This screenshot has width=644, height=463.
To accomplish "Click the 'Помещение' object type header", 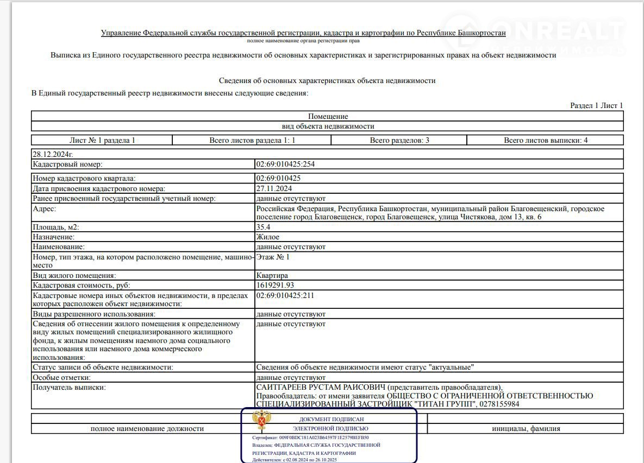I will [328, 116].
